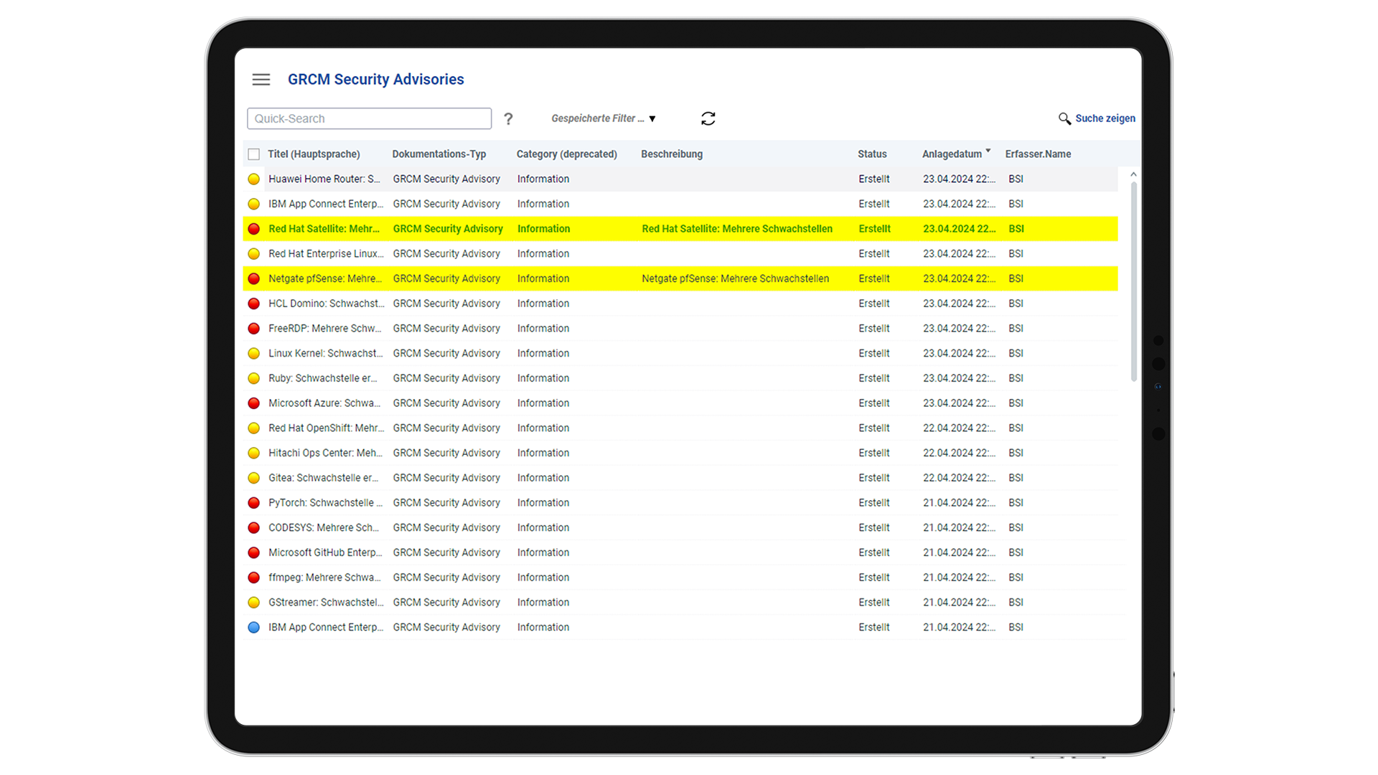
Task: Select the Netgate pfSense description cell
Action: [x=736, y=278]
